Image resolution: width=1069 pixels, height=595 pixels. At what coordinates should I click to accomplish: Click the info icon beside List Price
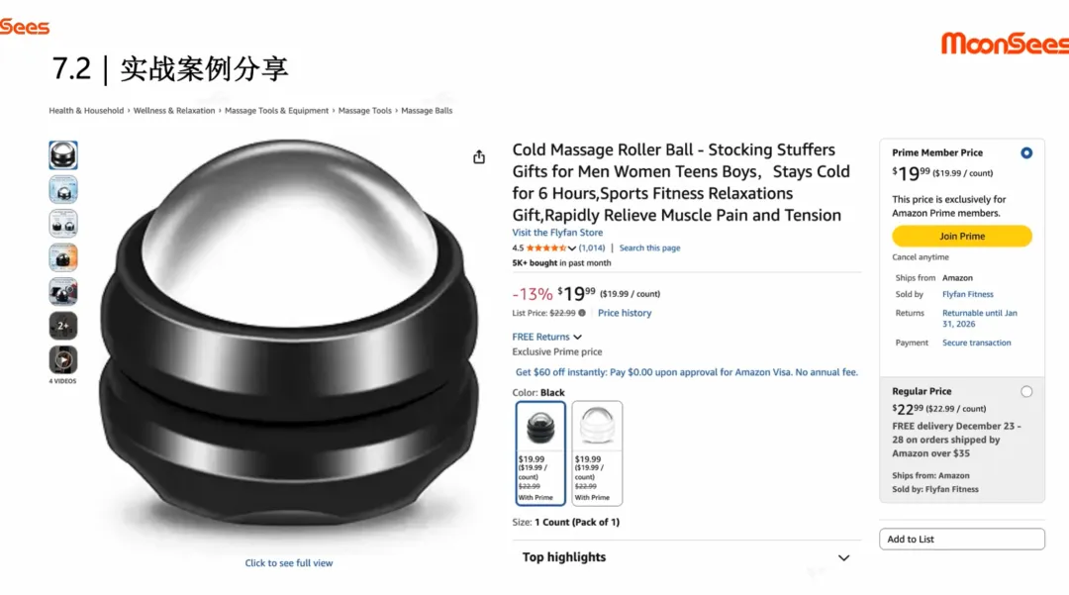point(582,313)
